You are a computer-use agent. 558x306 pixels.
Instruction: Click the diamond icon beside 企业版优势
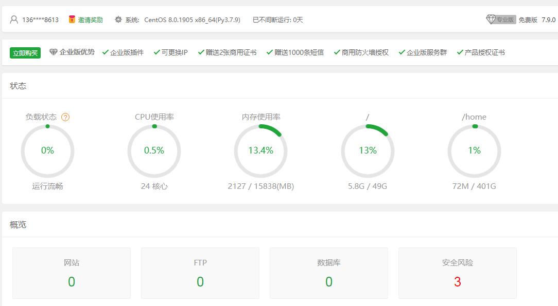coord(54,52)
